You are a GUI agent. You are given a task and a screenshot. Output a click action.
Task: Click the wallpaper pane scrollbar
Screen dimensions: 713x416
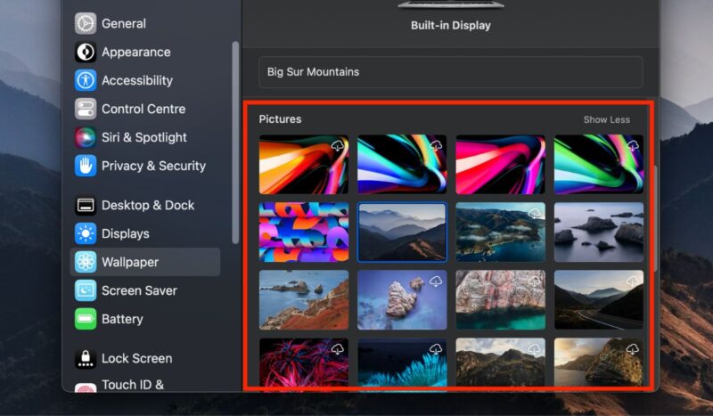pos(655,218)
